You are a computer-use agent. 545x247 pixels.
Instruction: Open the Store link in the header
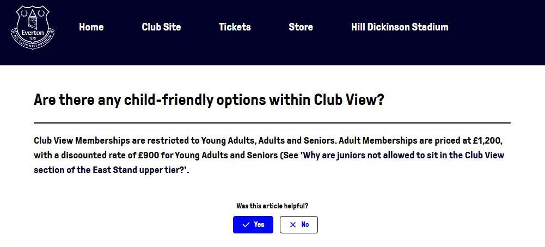point(301,27)
